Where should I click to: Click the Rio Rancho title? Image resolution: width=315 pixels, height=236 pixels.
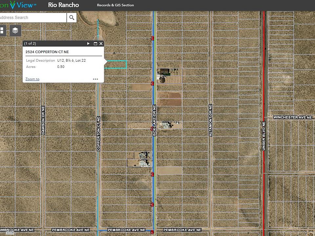(x=63, y=5)
